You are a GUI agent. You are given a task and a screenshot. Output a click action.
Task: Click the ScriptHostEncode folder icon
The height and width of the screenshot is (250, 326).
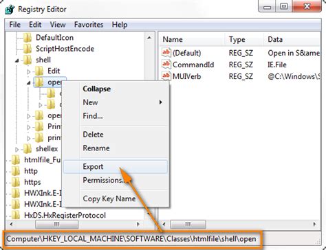[x=28, y=49]
